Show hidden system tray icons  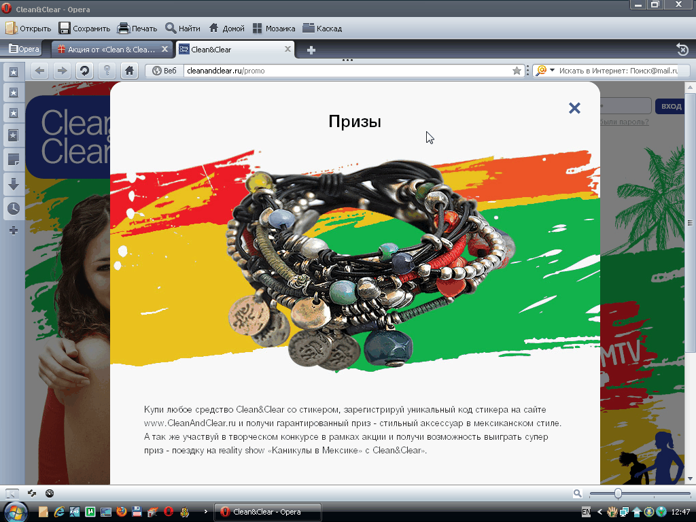pyautogui.click(x=599, y=512)
